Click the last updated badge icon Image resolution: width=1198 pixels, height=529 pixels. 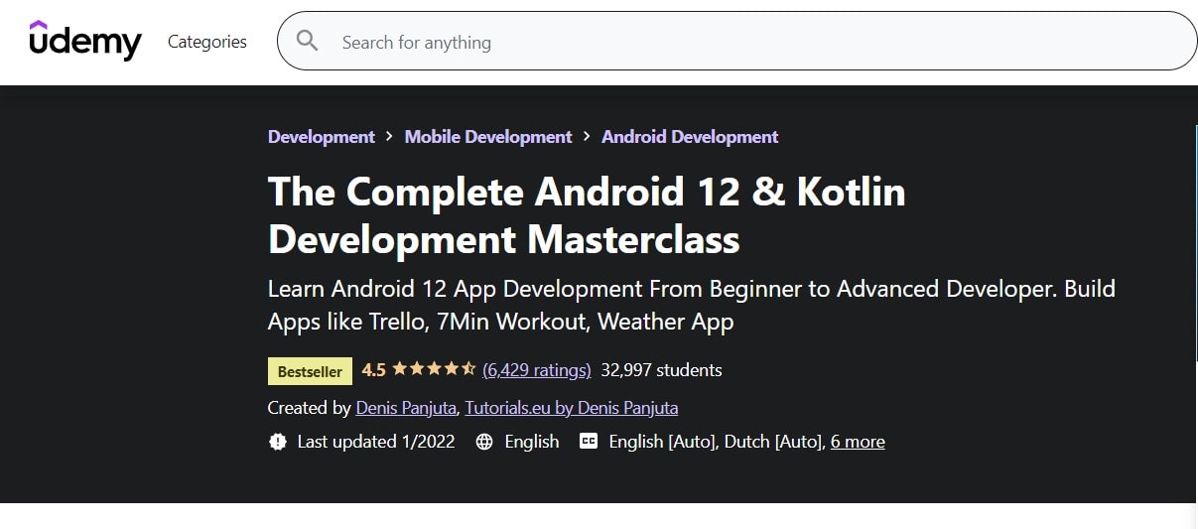(x=278, y=442)
